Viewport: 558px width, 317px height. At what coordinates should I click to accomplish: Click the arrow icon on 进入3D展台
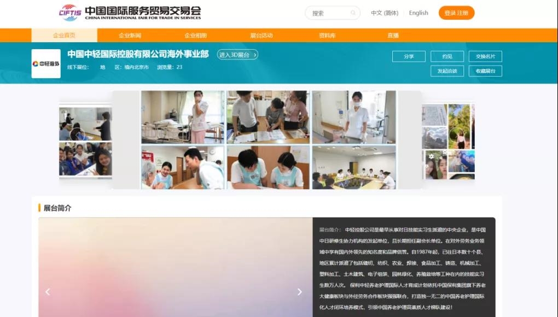tap(254, 55)
